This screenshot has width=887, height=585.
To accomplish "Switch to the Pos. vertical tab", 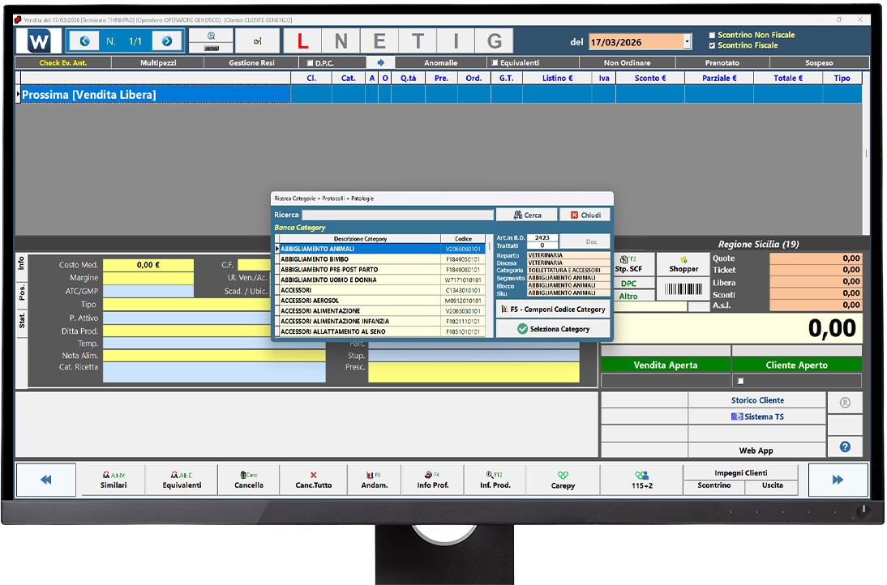I will (x=22, y=292).
